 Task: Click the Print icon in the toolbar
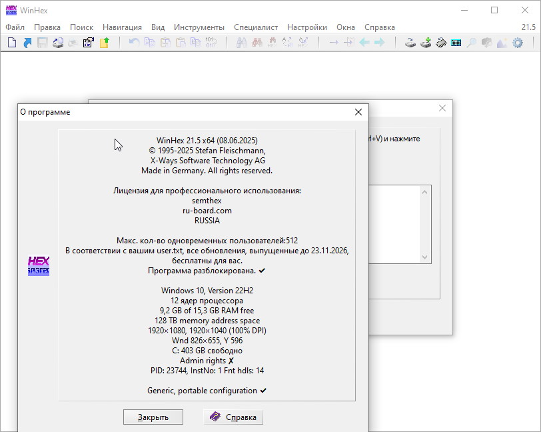(73, 43)
